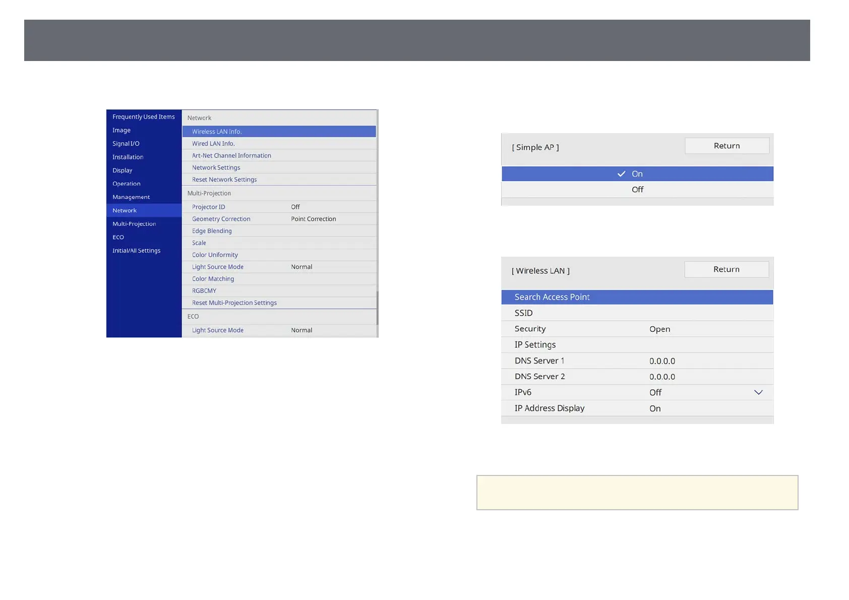Choose Search Access Point row
Image resolution: width=849 pixels, height=600 pixels.
(x=637, y=297)
